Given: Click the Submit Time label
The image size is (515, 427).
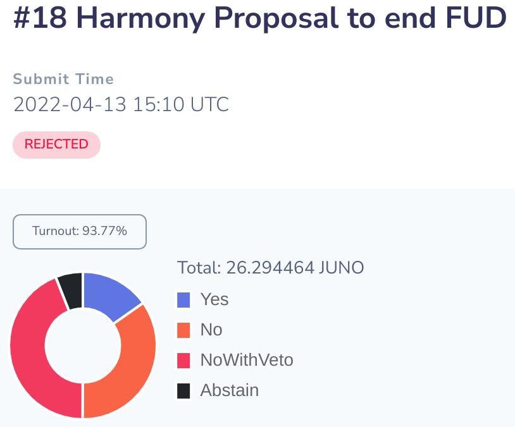Looking at the screenshot, I should pyautogui.click(x=63, y=79).
